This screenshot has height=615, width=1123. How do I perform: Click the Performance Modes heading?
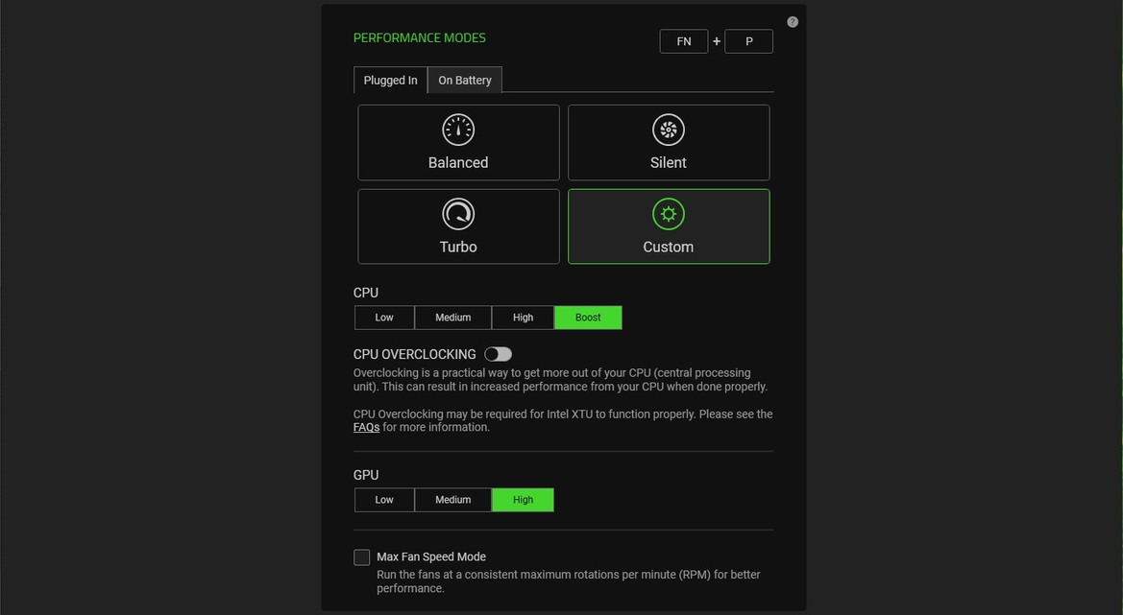[x=419, y=38]
